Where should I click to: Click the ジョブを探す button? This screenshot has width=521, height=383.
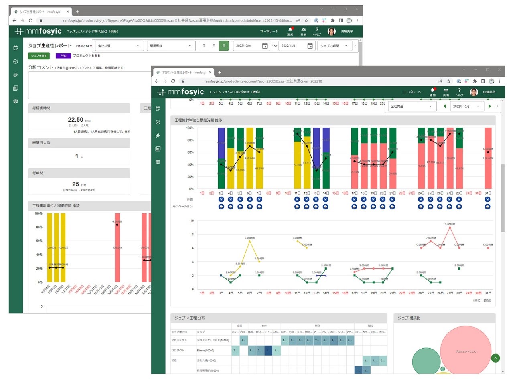pyautogui.click(x=39, y=56)
